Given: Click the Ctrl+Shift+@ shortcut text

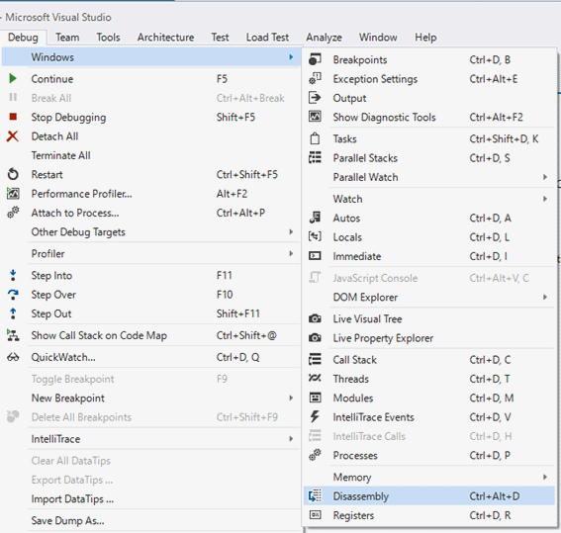Looking at the screenshot, I should click(246, 335).
